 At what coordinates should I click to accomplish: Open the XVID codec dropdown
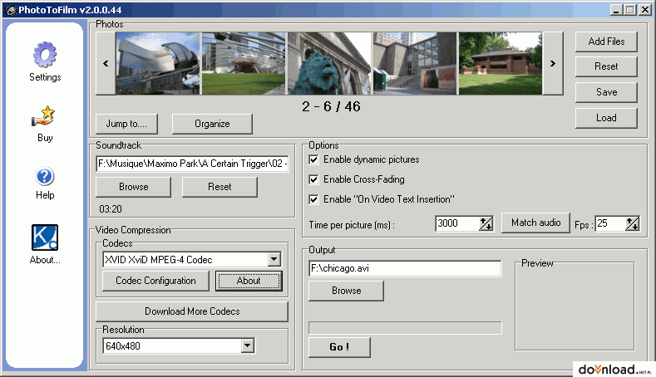pos(274,260)
